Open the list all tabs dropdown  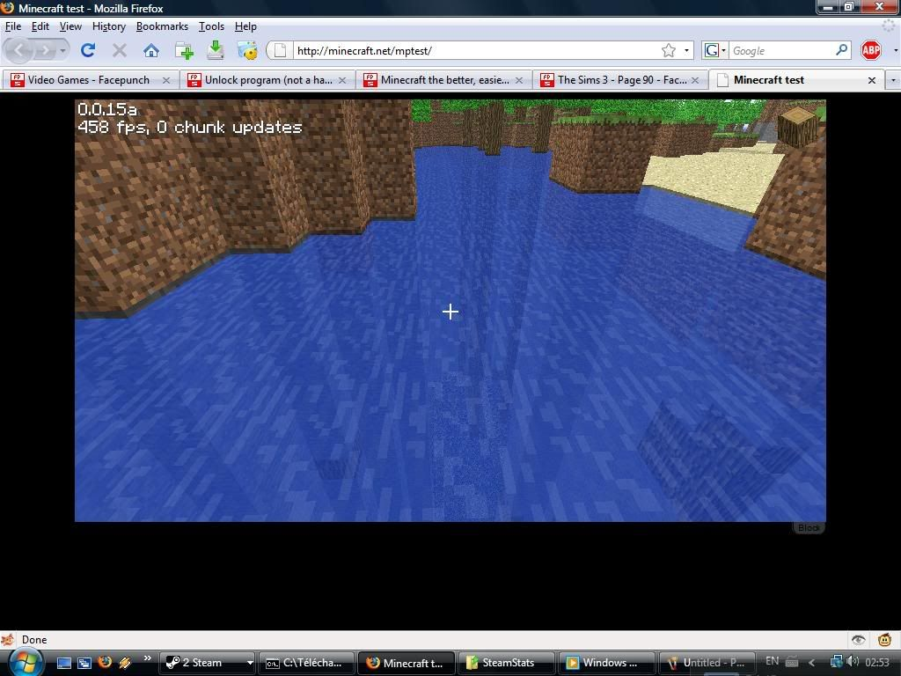pyautogui.click(x=893, y=80)
